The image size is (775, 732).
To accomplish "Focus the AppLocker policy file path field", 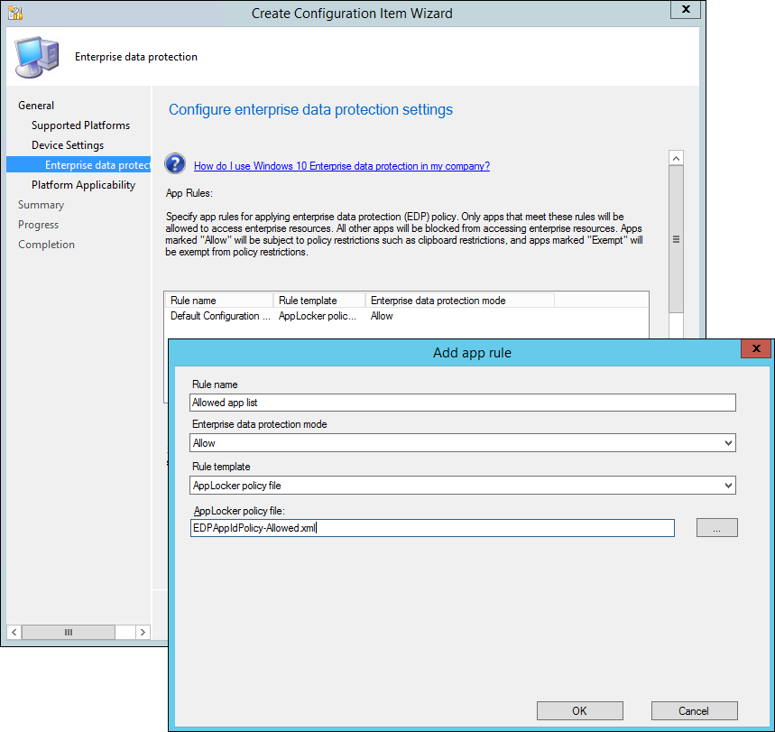I will (432, 529).
